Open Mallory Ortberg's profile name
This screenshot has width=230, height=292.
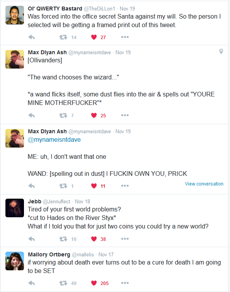click(x=49, y=254)
